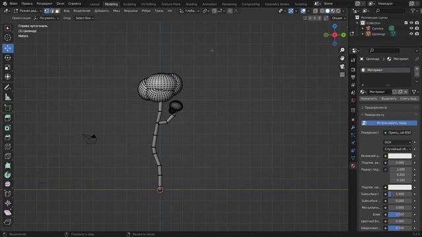
Task: Activate the Scale tool
Action: tap(7, 67)
